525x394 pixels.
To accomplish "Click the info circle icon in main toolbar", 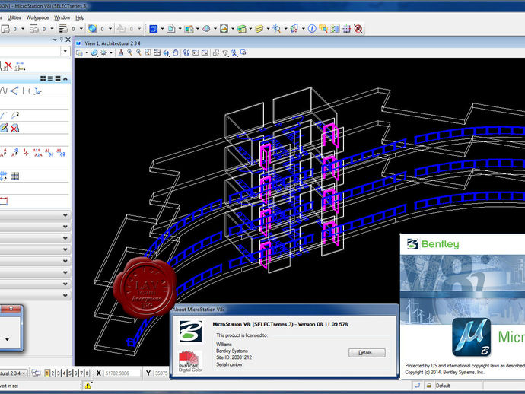I will pos(312,29).
